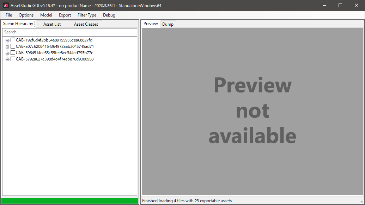Expand the CAB-192f6d4f2bb54a89155935cea68827fd node
This screenshot has width=365, height=205.
7,40
